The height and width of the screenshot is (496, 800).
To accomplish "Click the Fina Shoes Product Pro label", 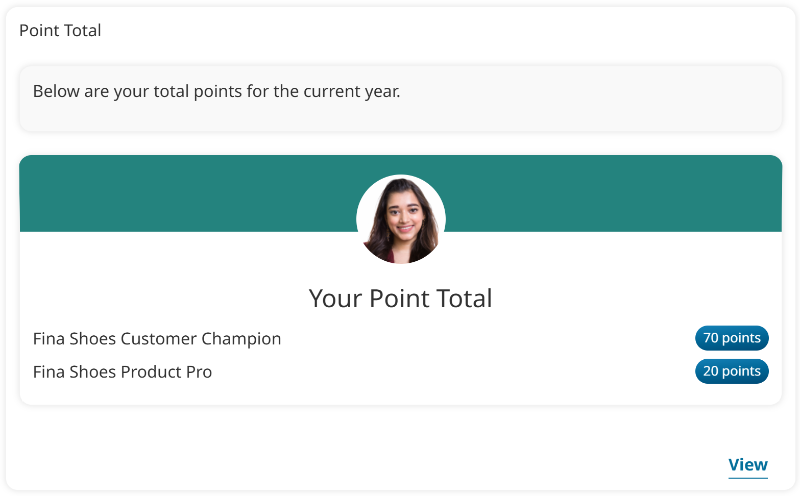I will 122,371.
